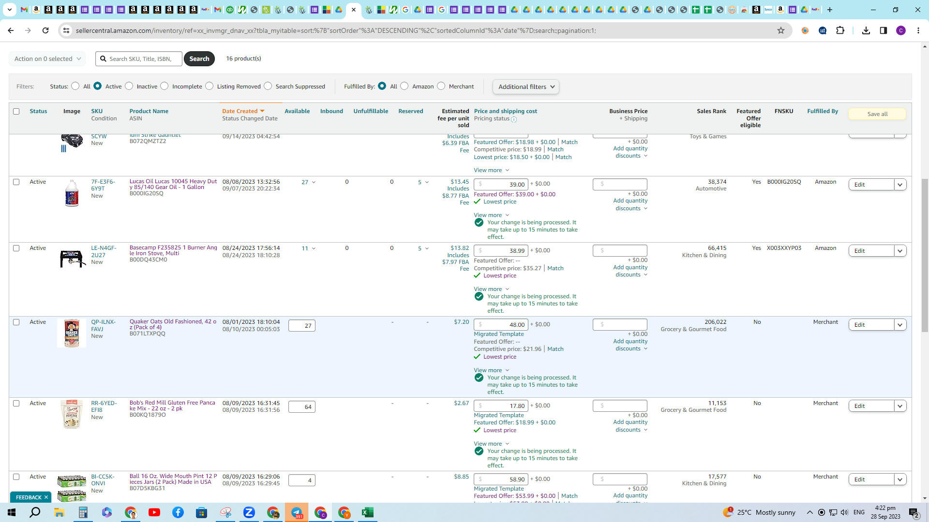Filter Fulfilled By to Amazon
929x522 pixels.
point(405,86)
